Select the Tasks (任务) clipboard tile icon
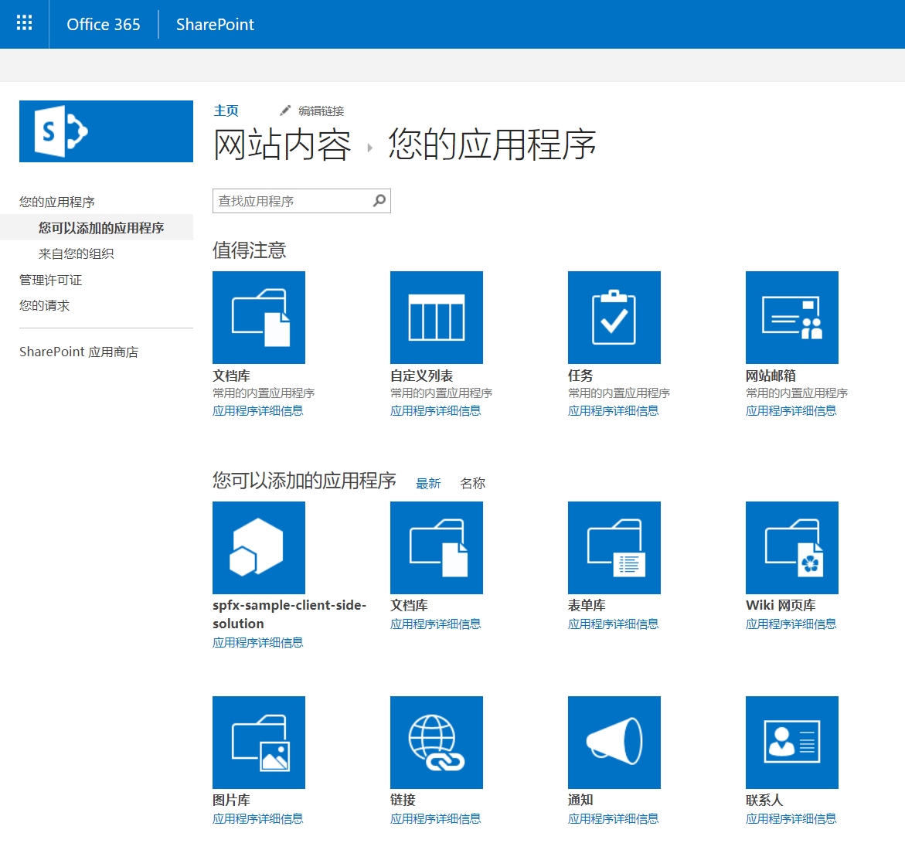905x850 pixels. tap(614, 317)
